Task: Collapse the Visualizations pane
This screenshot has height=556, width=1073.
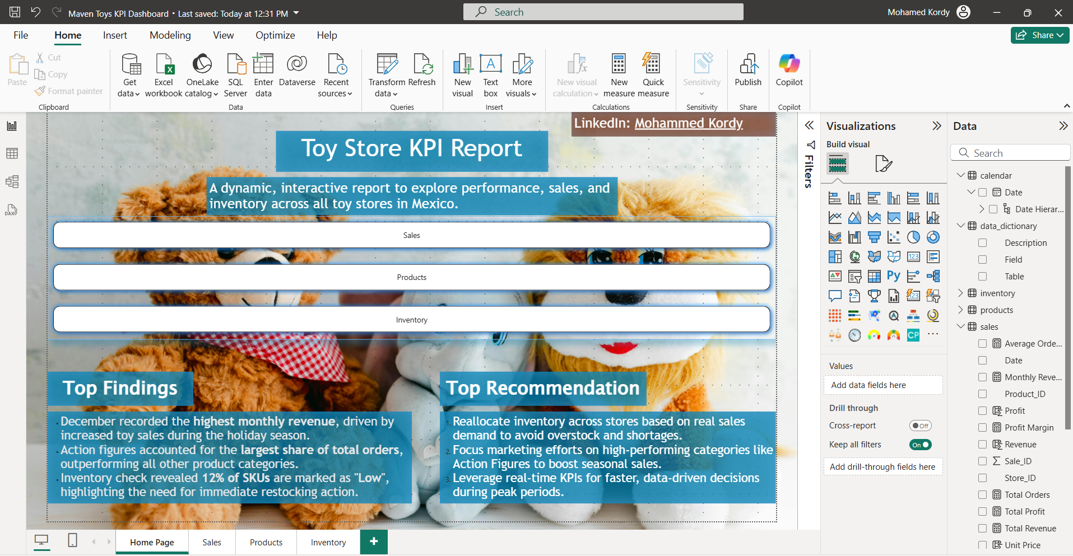Action: [936, 126]
